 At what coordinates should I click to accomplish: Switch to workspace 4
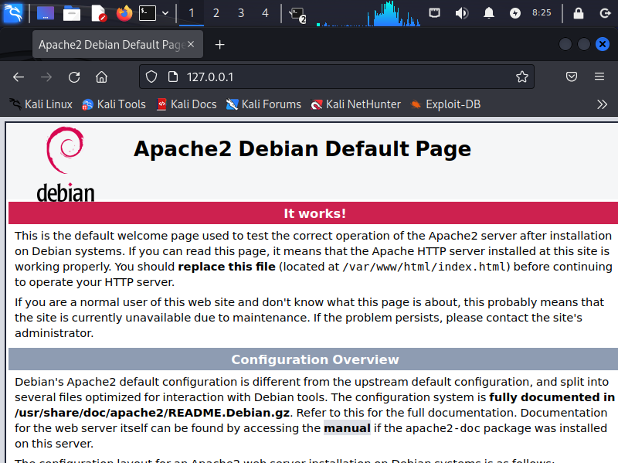pos(265,13)
